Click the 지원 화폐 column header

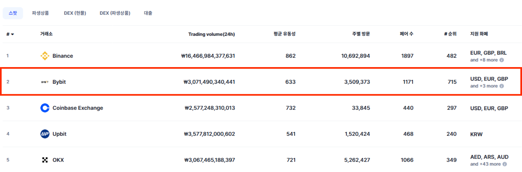click(x=479, y=34)
